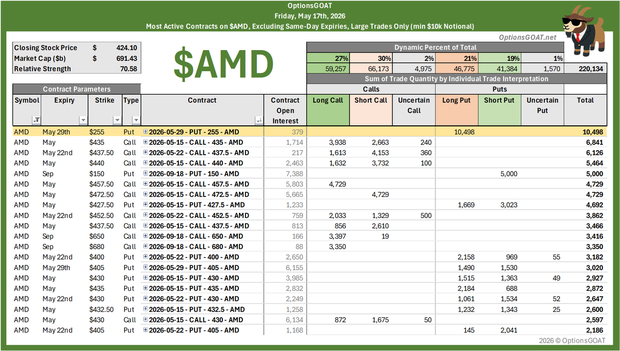
Task: Expand the 2026-09-18 CALL 680 AMD row
Action: pos(145,246)
